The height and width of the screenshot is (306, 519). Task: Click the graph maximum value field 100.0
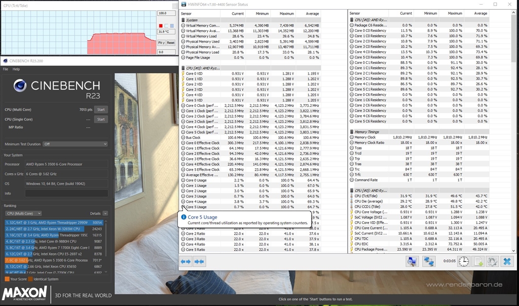point(166,13)
